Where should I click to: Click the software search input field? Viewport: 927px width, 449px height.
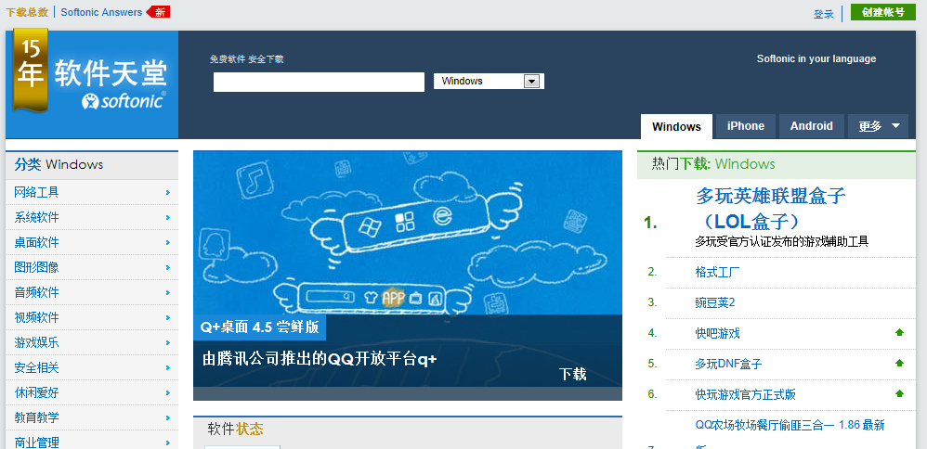(x=319, y=83)
